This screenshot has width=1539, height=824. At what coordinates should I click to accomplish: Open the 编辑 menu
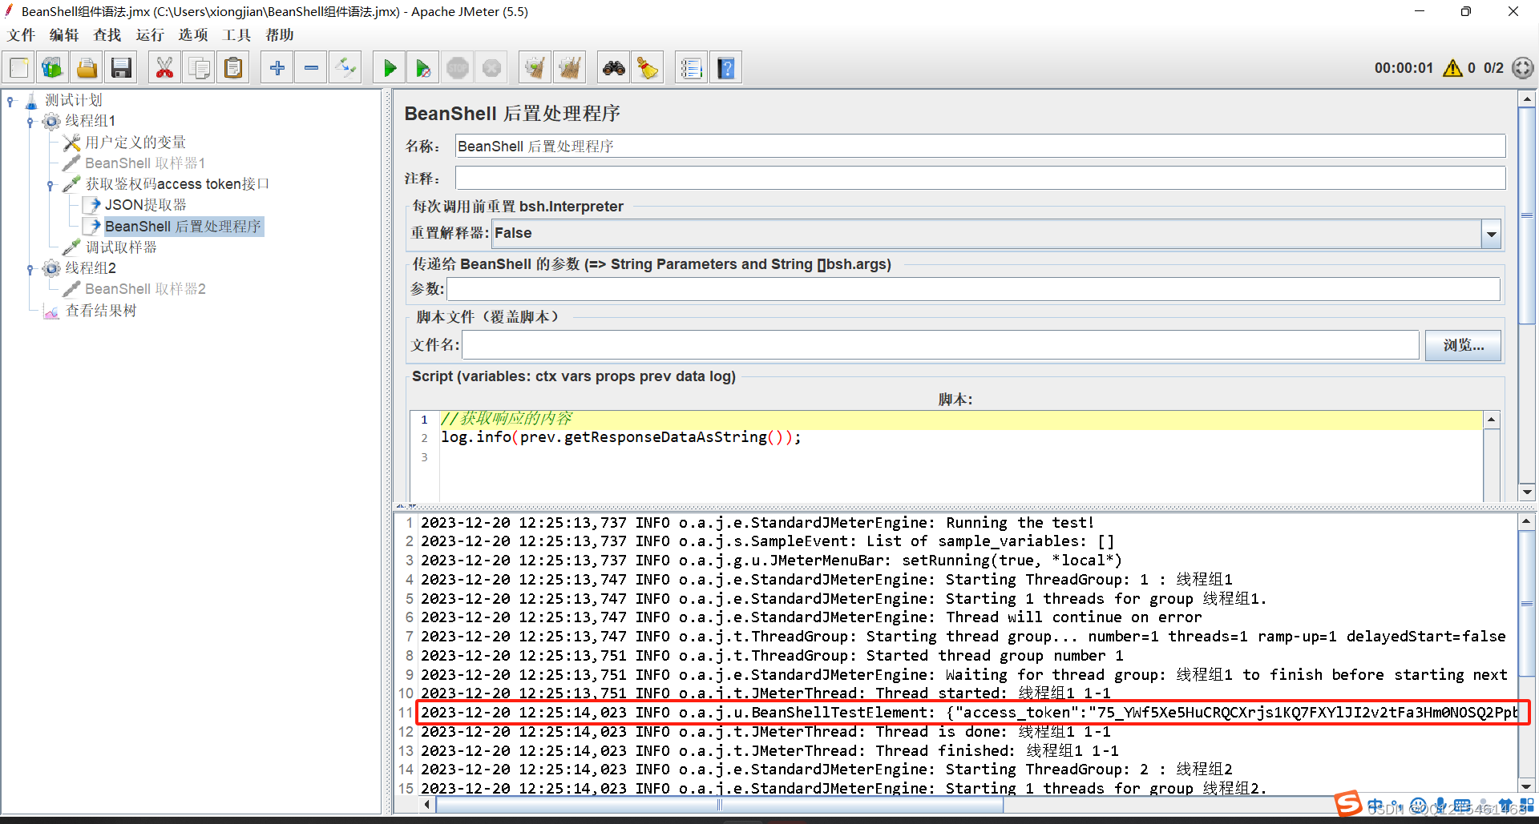64,35
